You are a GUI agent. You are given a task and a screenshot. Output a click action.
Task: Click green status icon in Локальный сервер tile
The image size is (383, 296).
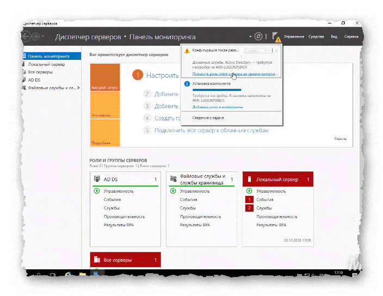[x=249, y=191]
